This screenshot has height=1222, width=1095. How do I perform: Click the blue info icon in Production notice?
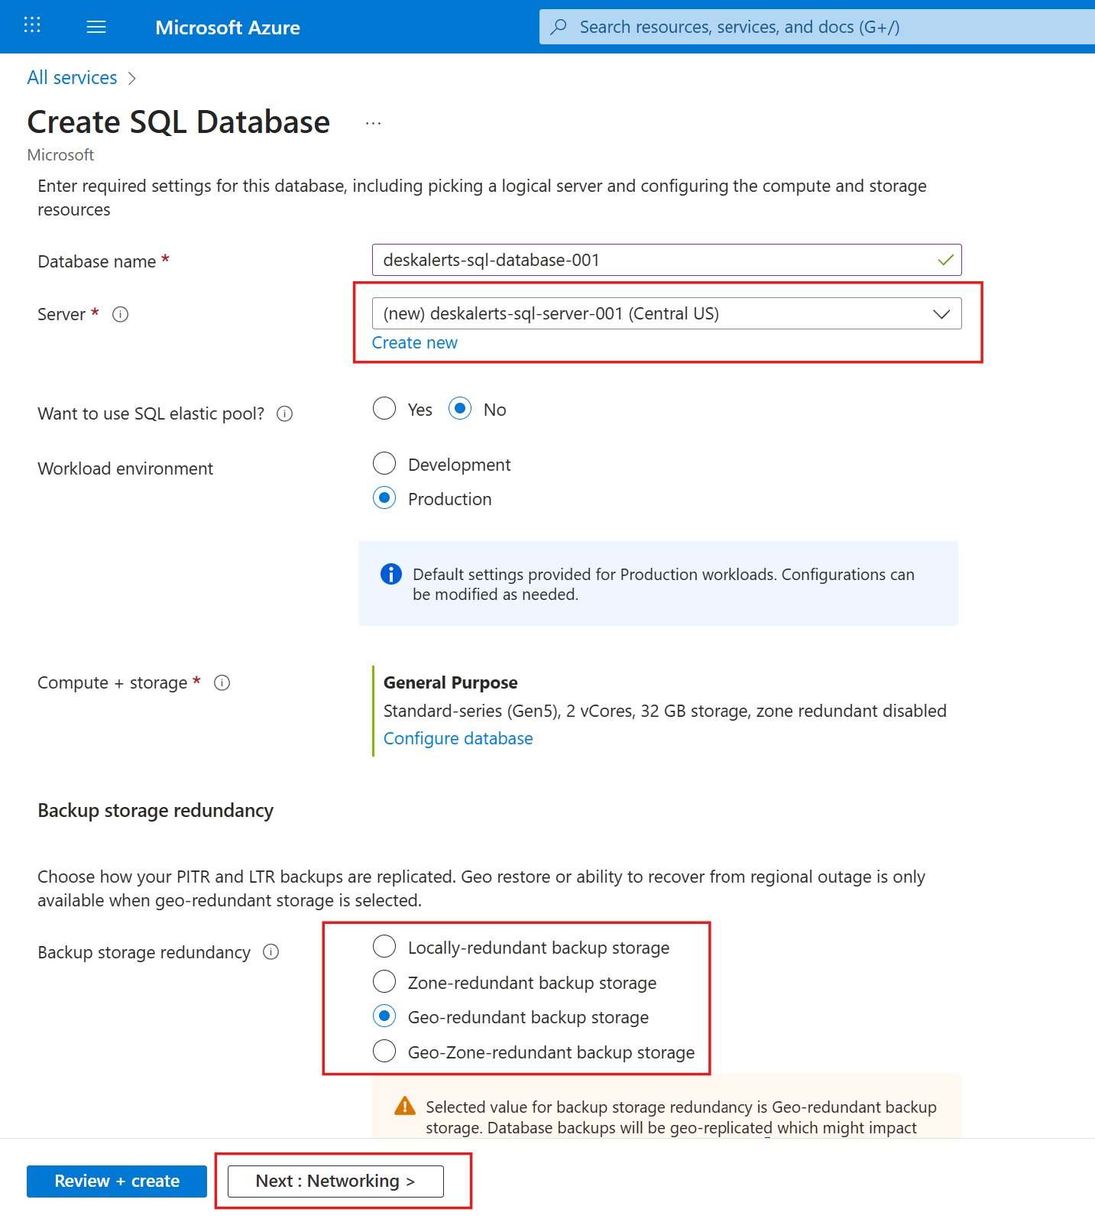coord(391,574)
